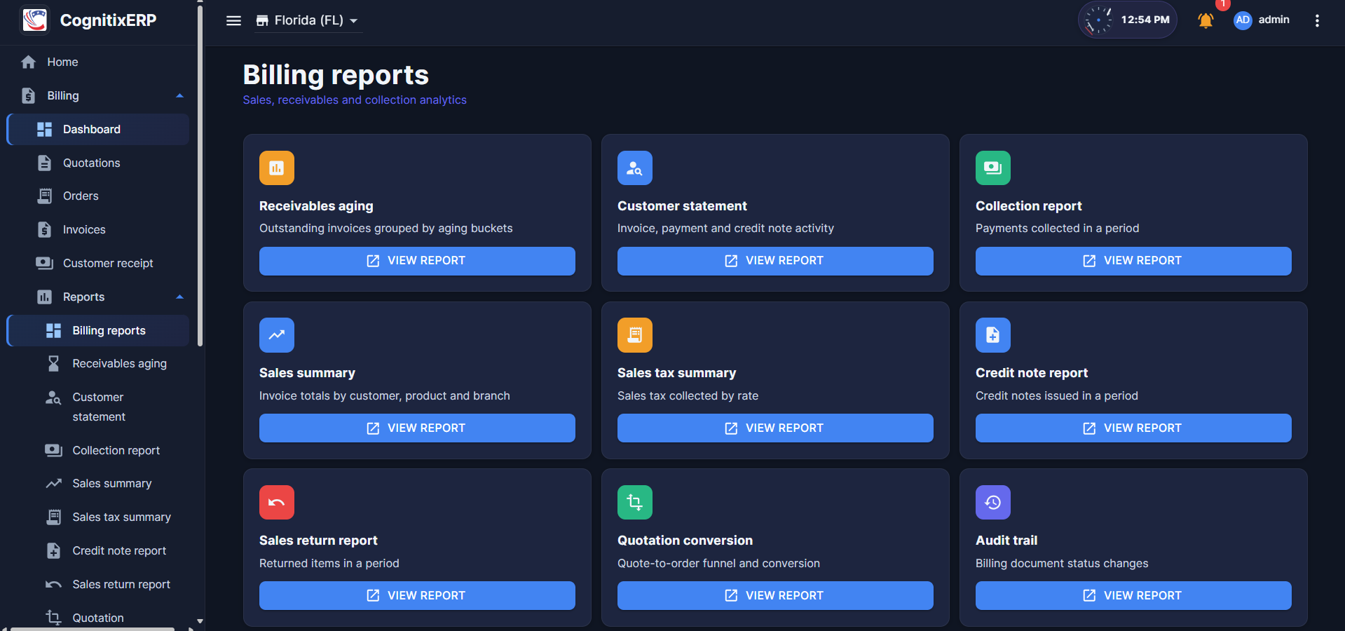This screenshot has width=1345, height=631.
Task: Click the hourglass icon beside Receivables aging
Action: 53,363
